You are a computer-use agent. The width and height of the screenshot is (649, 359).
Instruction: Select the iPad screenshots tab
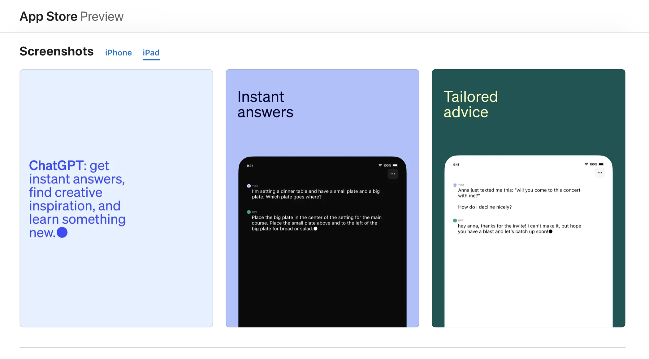[151, 53]
